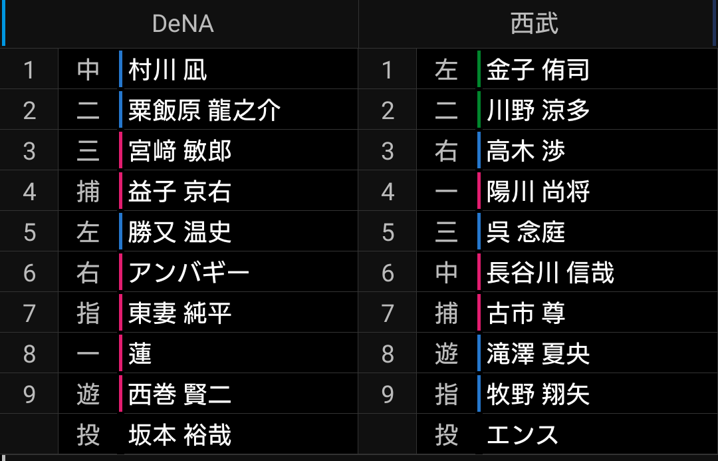Open player 滝澤 夏央
The height and width of the screenshot is (461, 718).
(x=538, y=354)
